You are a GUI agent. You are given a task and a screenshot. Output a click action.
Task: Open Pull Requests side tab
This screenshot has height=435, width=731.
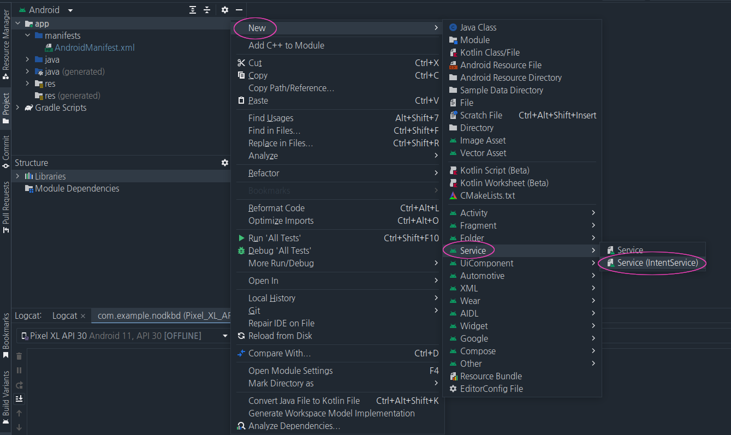tap(5, 207)
